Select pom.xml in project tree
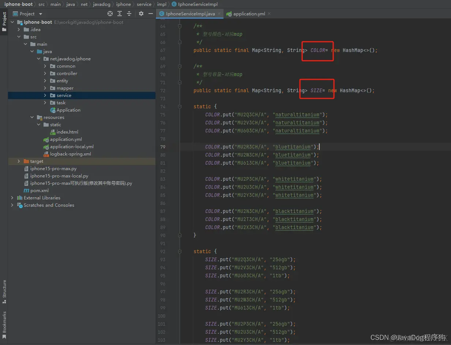Viewport: 451px width, 345px height. tap(40, 191)
